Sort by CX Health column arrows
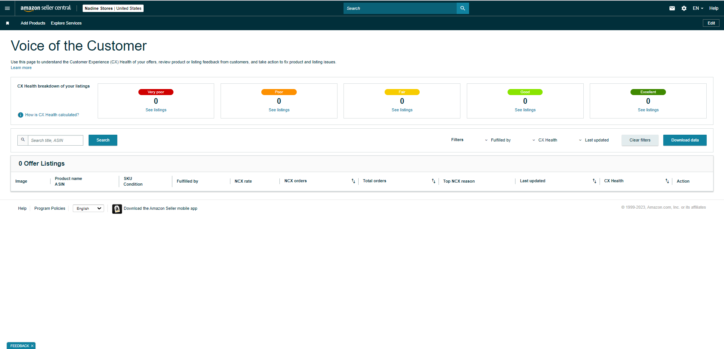The height and width of the screenshot is (349, 724). pyautogui.click(x=667, y=181)
